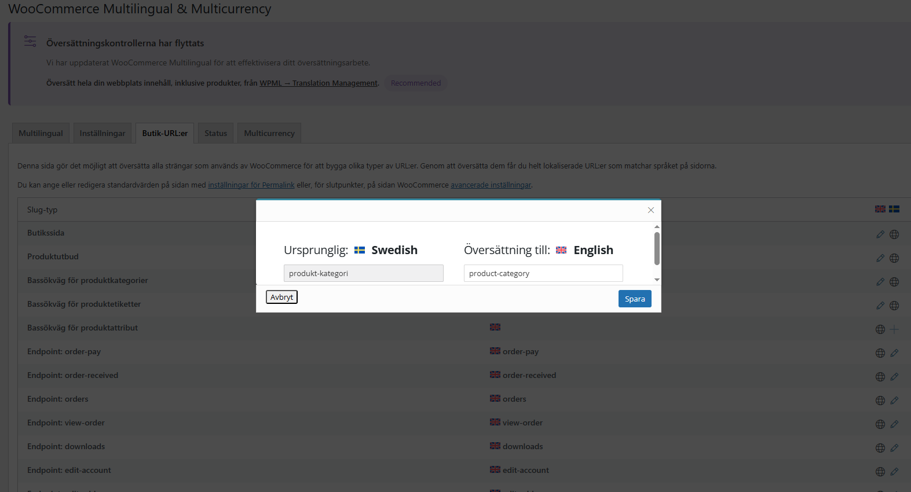Click edit-account translation text
Image resolution: width=911 pixels, height=492 pixels.
pos(526,470)
